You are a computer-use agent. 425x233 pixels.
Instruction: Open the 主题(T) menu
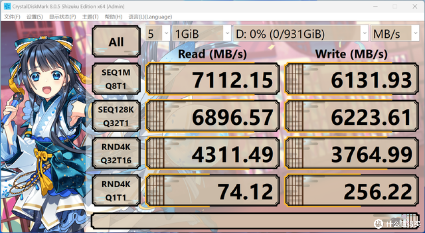click(90, 17)
